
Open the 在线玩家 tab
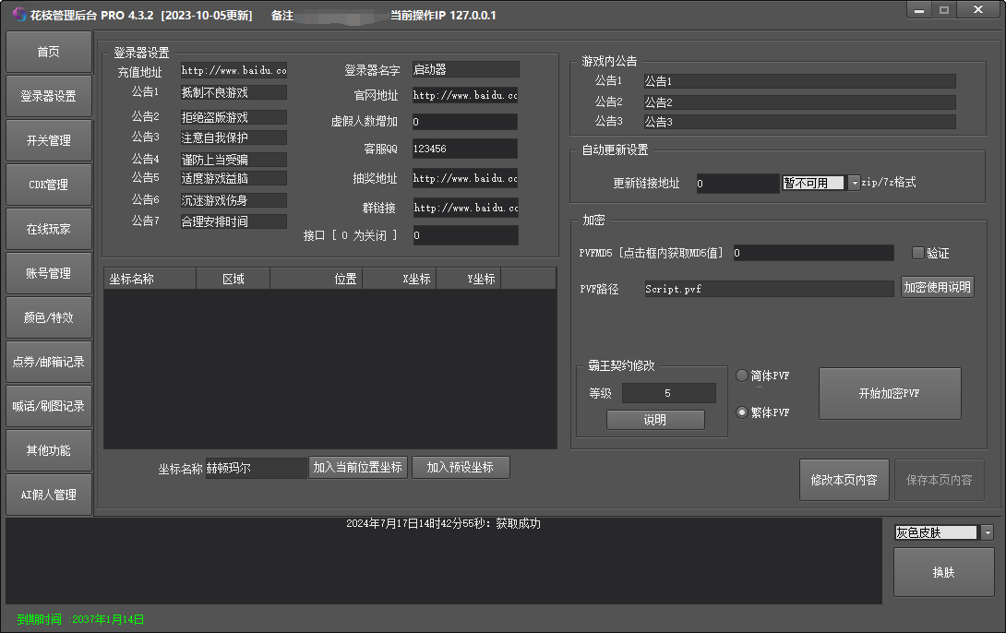(49, 229)
